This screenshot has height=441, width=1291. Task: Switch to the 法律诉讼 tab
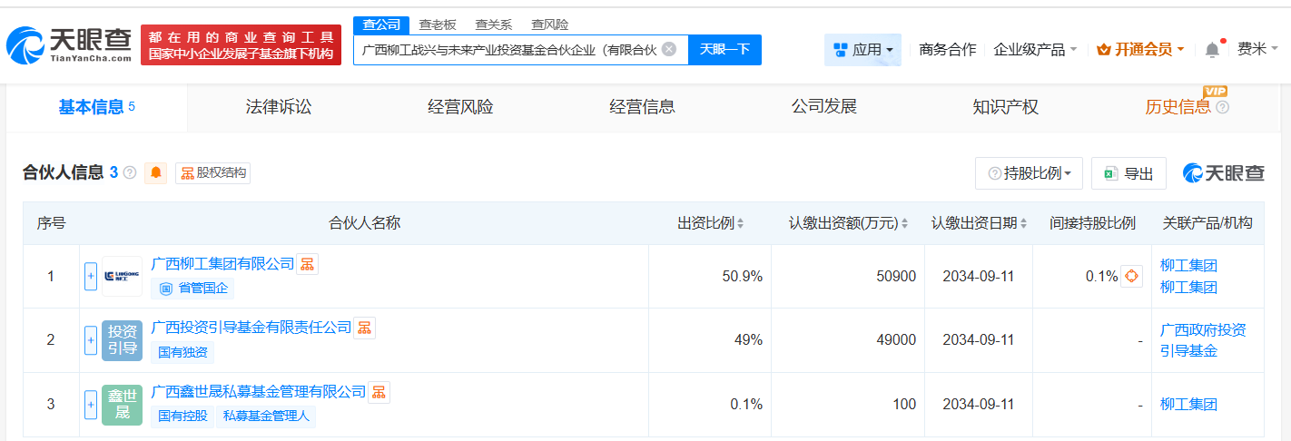tap(278, 107)
